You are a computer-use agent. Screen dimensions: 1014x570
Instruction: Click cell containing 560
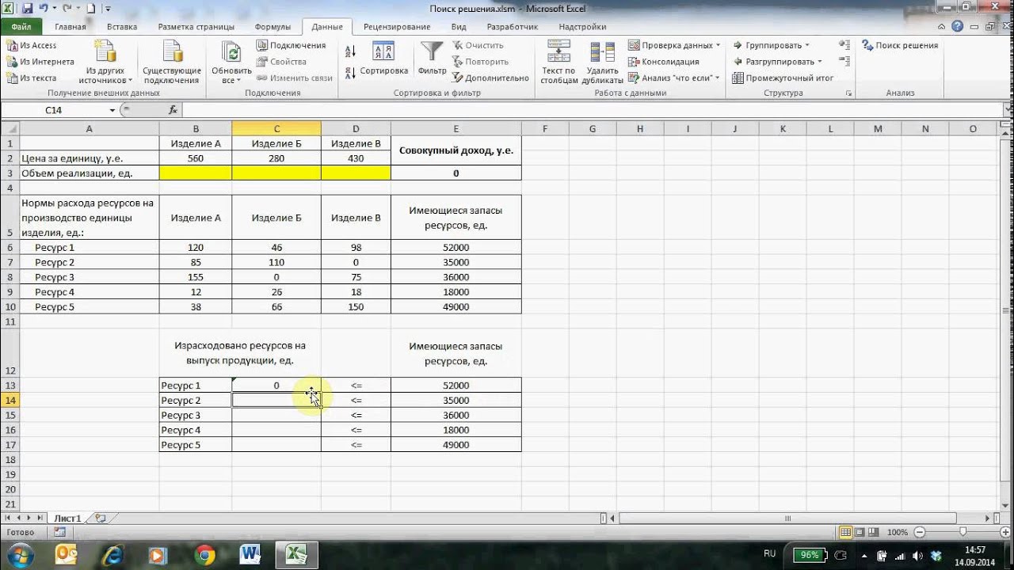pyautogui.click(x=196, y=158)
